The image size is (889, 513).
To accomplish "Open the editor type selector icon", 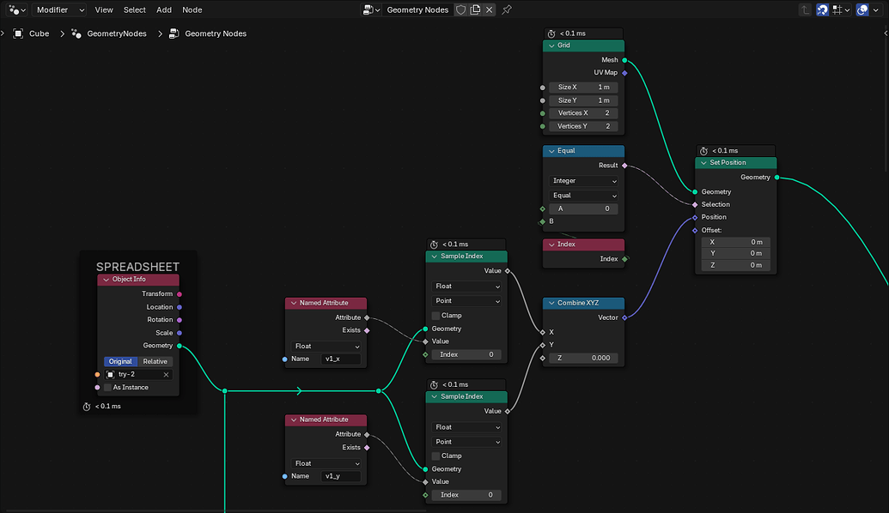I will (16, 9).
